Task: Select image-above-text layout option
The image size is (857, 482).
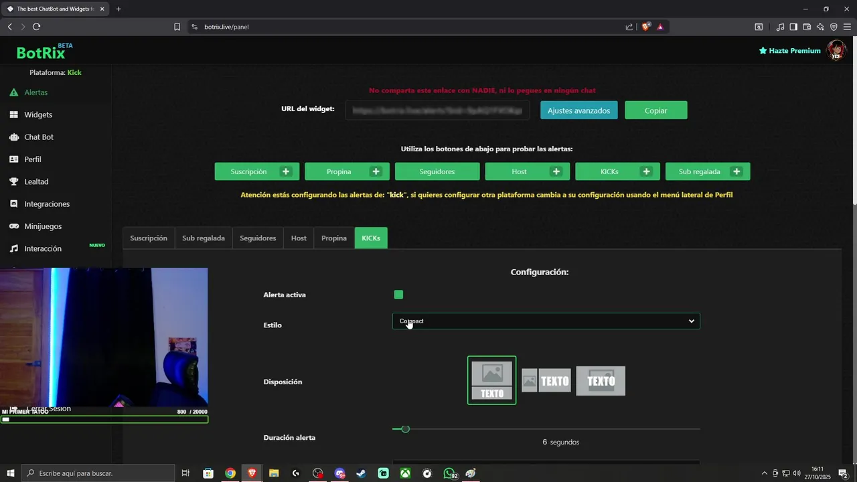Action: pyautogui.click(x=491, y=380)
